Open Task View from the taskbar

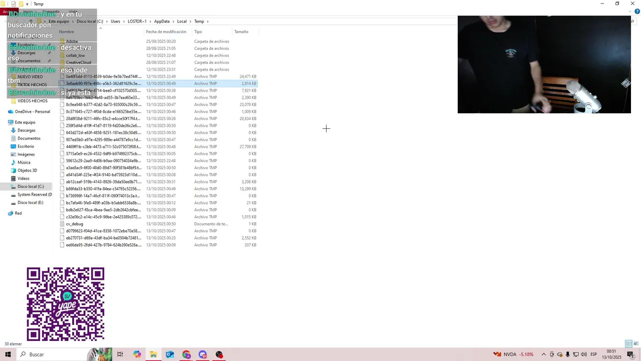tap(120, 354)
